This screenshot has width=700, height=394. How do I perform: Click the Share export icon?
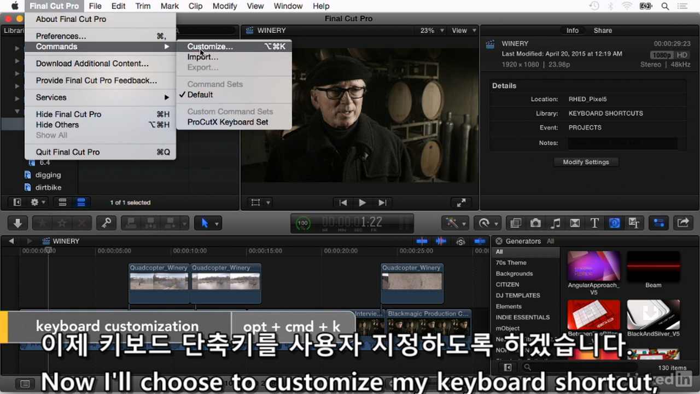coord(683,223)
